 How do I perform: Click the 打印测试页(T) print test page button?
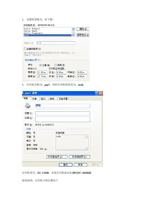tap(79, 157)
